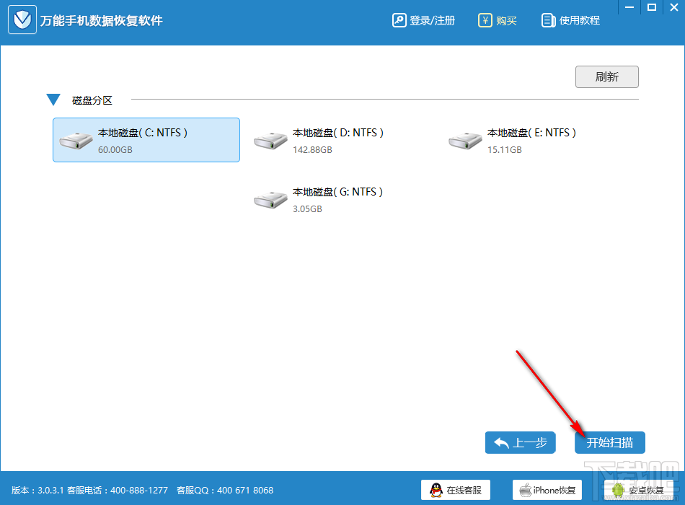This screenshot has height=505, width=685.
Task: Click the QQ penguin icon on 在线客服
Action: pos(434,490)
